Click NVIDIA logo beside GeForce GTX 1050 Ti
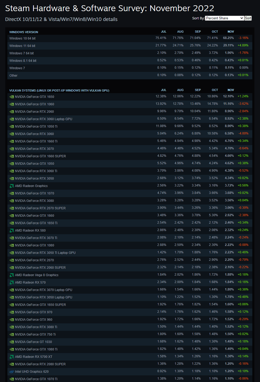260x382 pixels. pyautogui.click(x=12, y=127)
